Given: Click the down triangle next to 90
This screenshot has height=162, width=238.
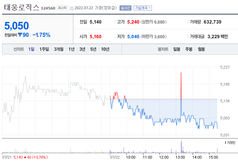Looking at the screenshot, I should tap(20, 35).
